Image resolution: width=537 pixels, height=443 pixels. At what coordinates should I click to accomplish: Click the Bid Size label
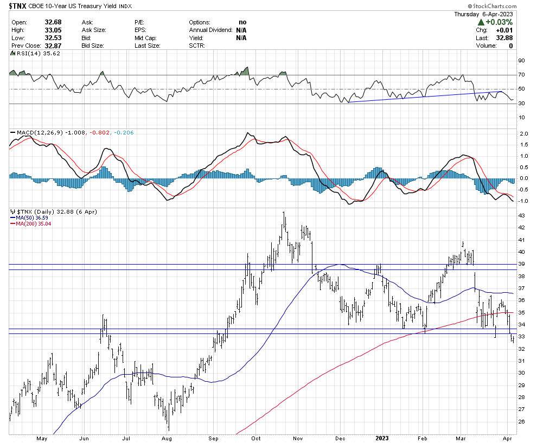[x=92, y=46]
